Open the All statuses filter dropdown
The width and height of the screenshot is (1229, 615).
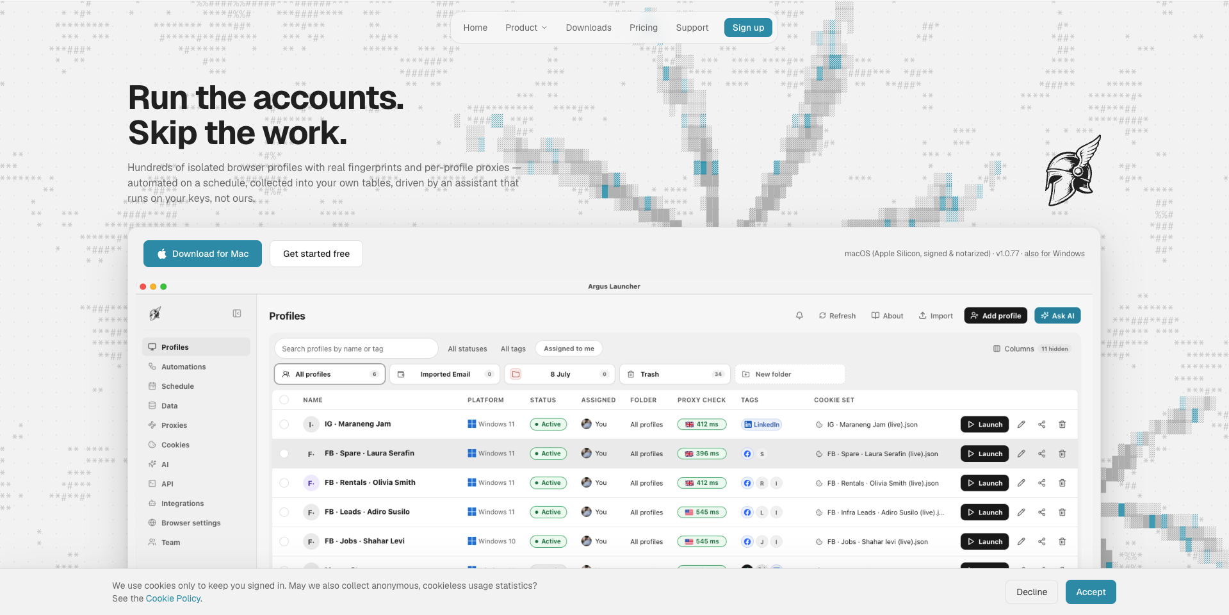pos(468,349)
